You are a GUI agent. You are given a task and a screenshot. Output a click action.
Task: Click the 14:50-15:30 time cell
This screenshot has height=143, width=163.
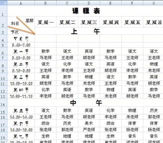coord(21,129)
